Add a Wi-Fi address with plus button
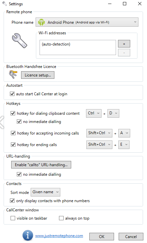The image size is (147, 243). [124, 44]
